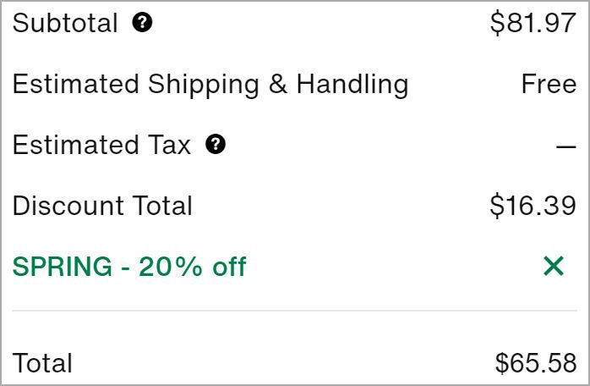
Task: Select the $65.58 total amount
Action: tap(535, 363)
